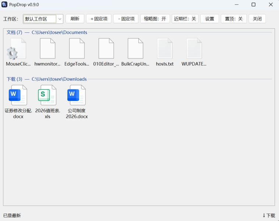Open the 公司制度2026.docx Word icon
This screenshot has width=279, height=221.
tap(77, 95)
